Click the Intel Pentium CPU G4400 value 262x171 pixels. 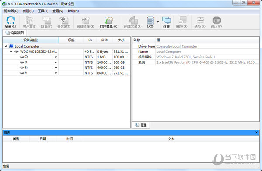point(207,62)
